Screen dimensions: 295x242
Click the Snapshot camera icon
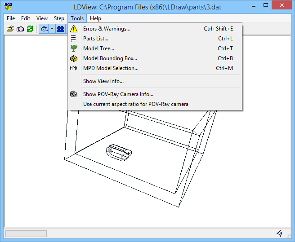[x=20, y=29]
